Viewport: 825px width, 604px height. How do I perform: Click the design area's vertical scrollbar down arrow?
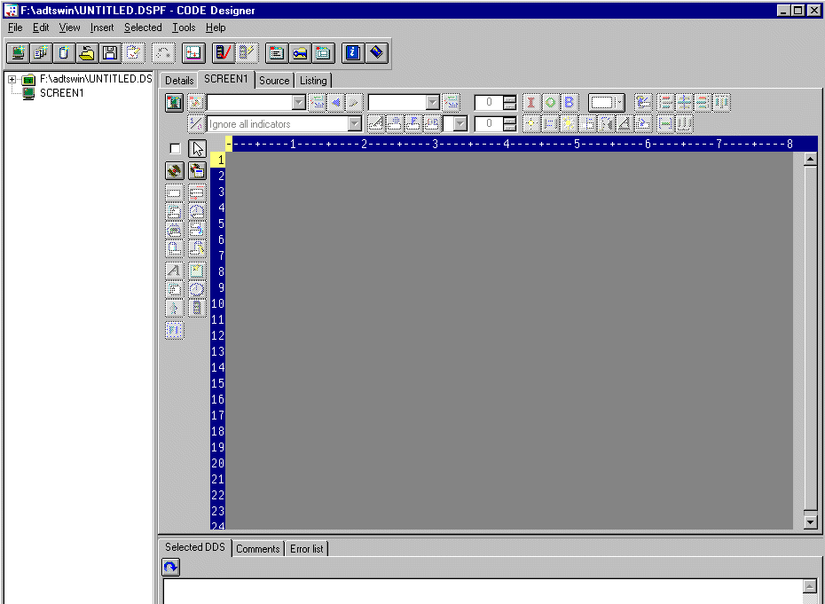point(810,522)
